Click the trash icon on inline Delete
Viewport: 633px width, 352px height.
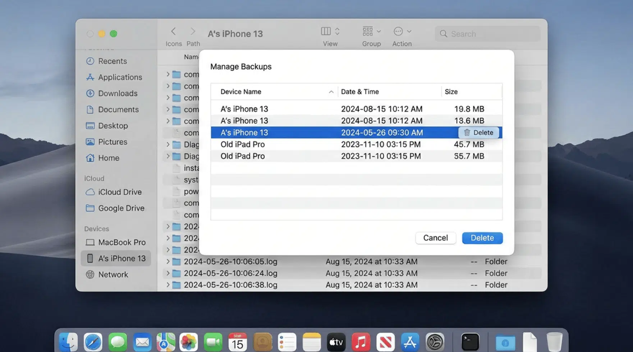click(x=467, y=133)
